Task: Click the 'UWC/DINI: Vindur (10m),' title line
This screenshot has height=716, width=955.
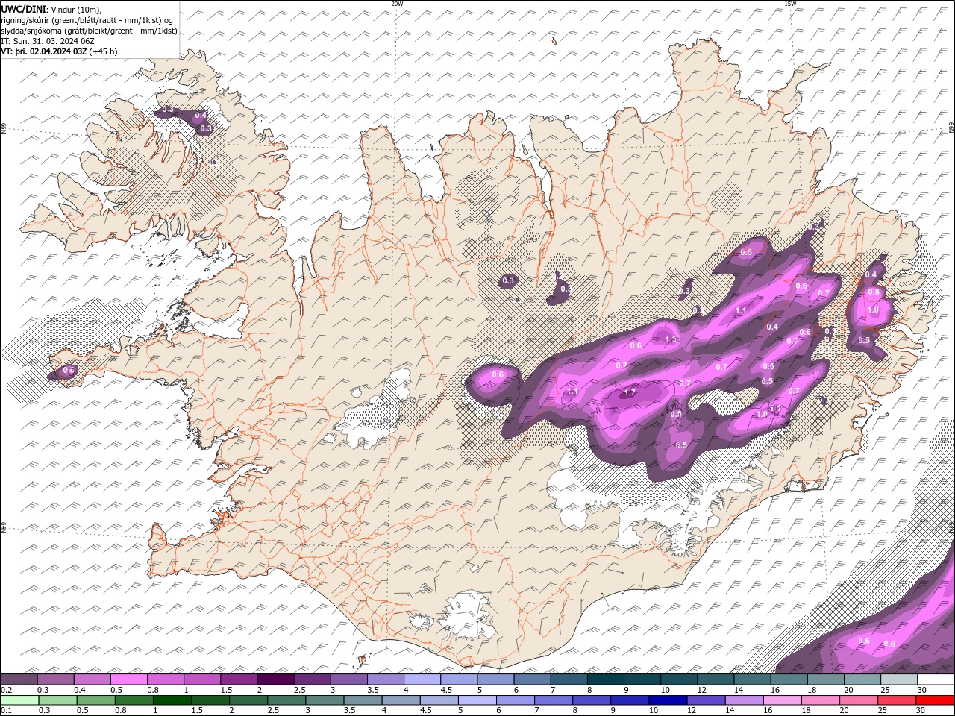Action: pos(51,9)
